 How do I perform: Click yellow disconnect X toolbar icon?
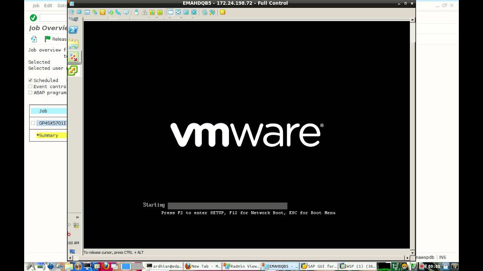pos(223,12)
